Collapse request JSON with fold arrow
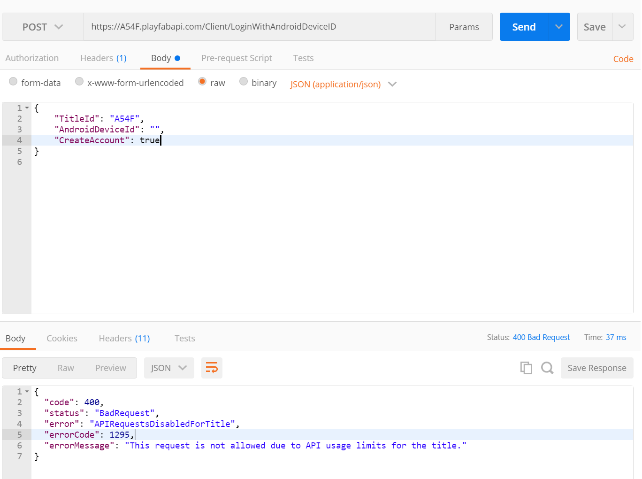 (27, 108)
